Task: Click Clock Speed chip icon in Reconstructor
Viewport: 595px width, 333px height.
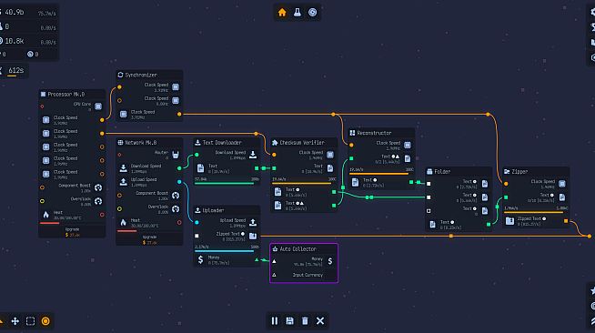Action: tap(408, 145)
